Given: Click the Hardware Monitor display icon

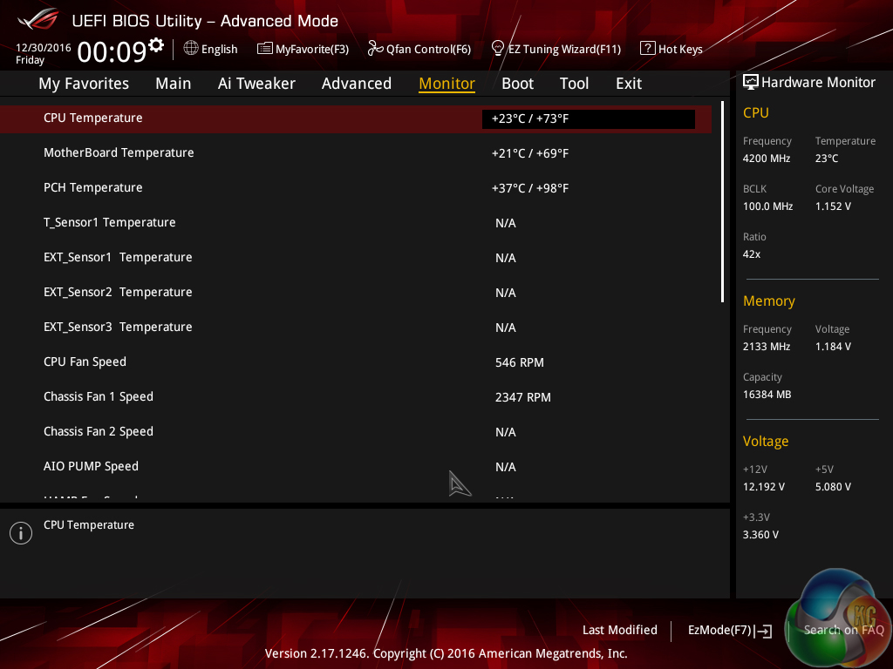Looking at the screenshot, I should (x=751, y=82).
